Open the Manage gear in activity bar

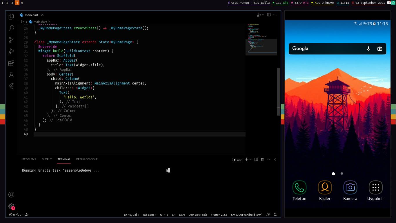11,206
